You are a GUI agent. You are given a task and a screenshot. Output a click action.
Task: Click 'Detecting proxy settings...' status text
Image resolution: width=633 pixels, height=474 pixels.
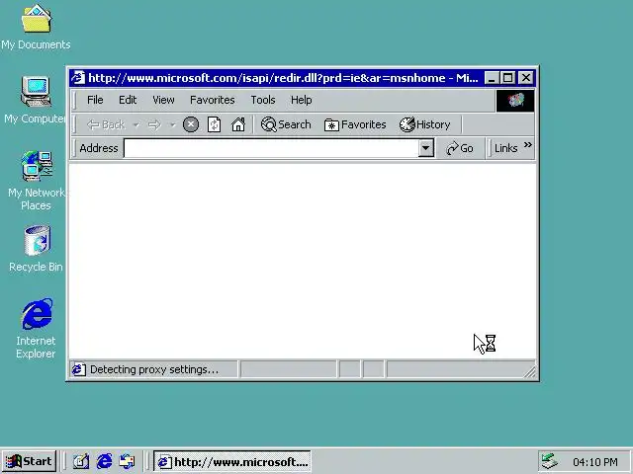154,369
